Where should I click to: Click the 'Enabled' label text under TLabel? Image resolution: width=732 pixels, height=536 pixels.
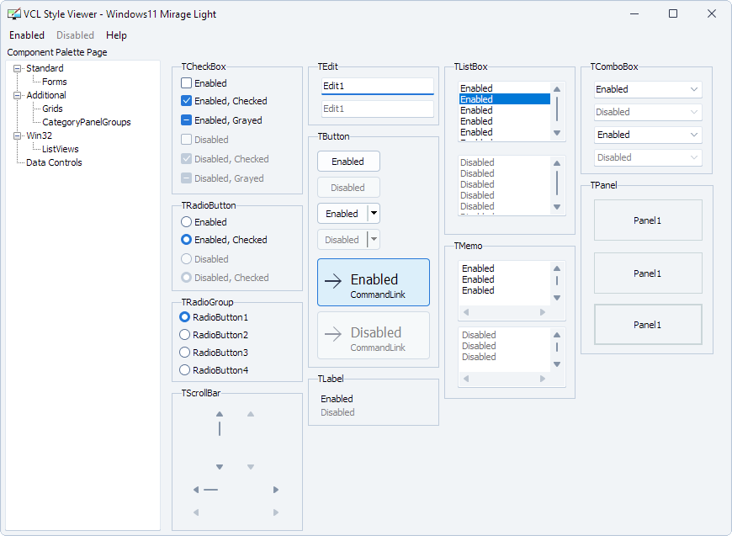(337, 399)
